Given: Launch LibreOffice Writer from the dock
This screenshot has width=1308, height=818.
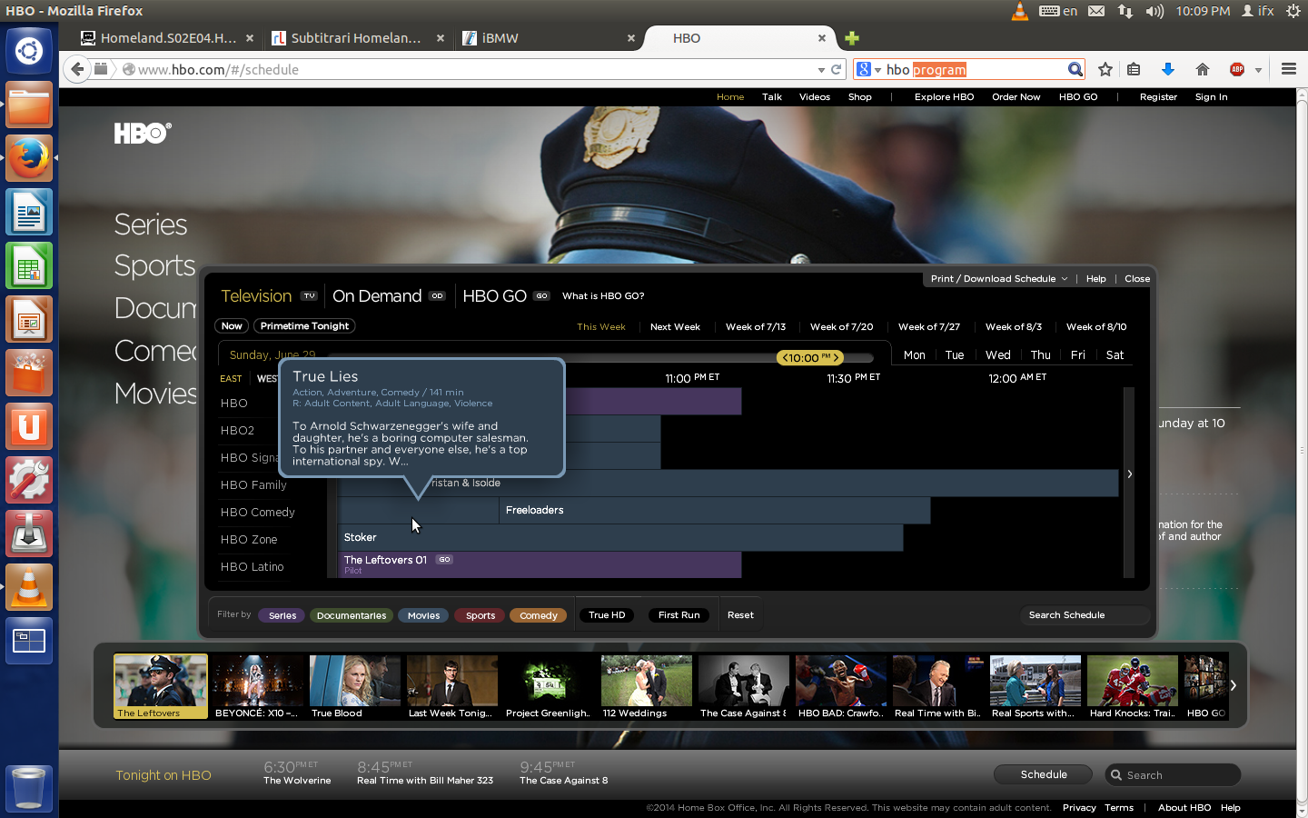Looking at the screenshot, I should pyautogui.click(x=29, y=213).
